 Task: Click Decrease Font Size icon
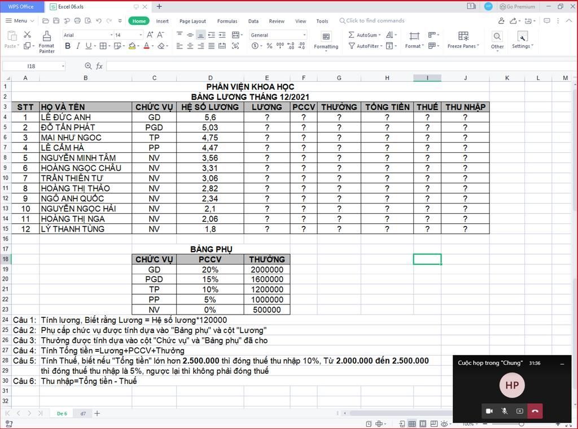[160, 34]
